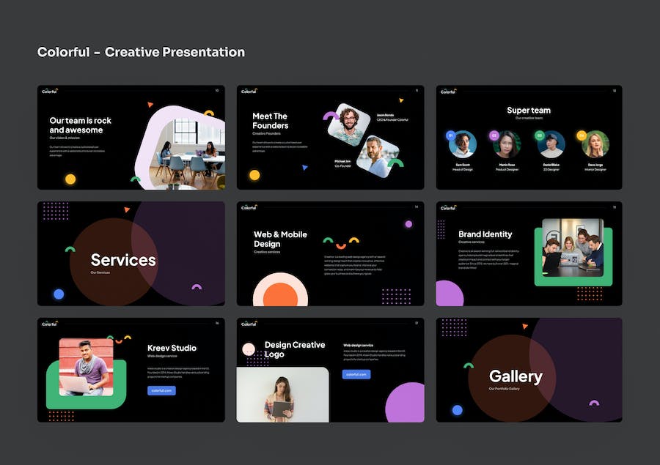The image size is (660, 465).
Task: Click the colorful.com button on Kreev Studio slide
Action: coord(161,390)
